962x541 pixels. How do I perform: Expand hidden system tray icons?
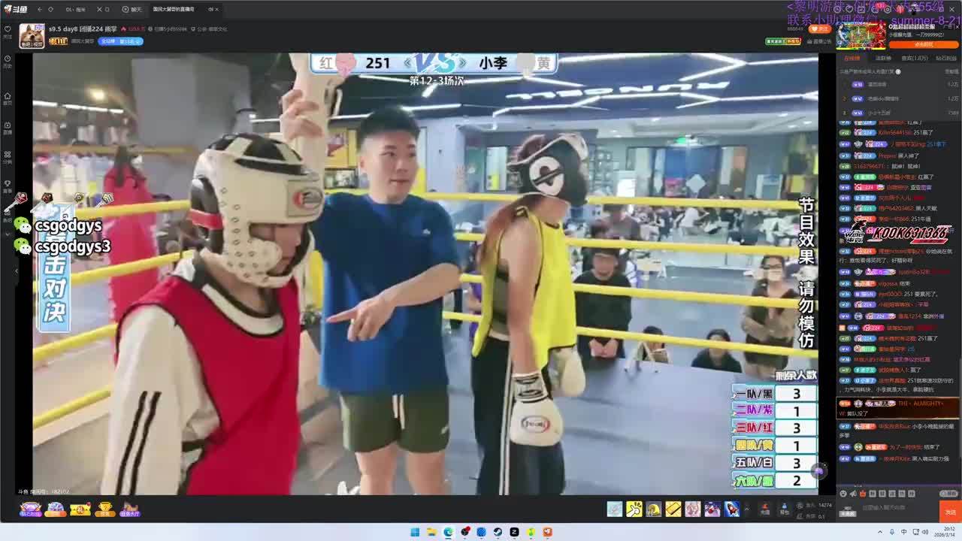point(879,532)
